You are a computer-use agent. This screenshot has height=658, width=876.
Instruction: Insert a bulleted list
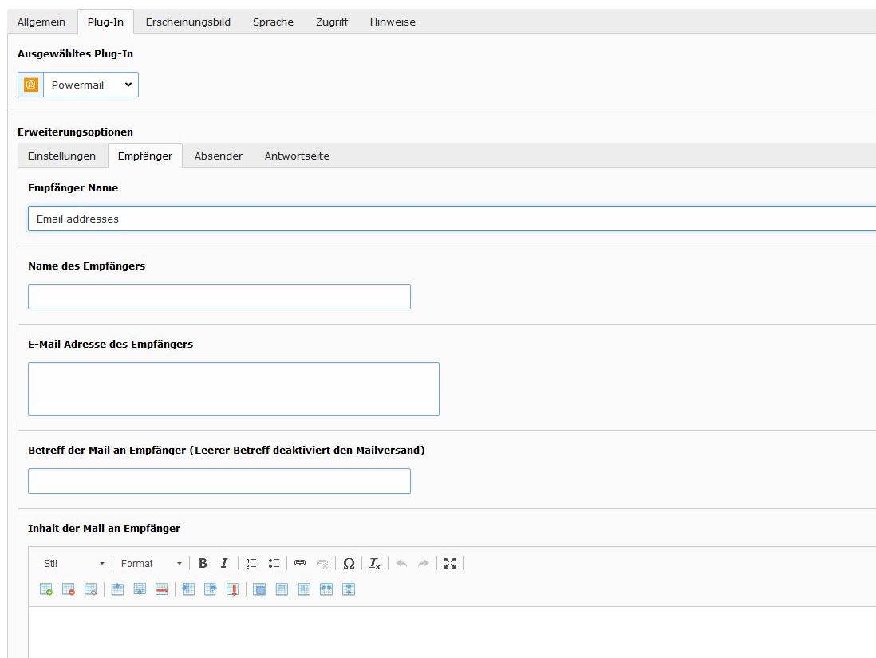tap(274, 563)
